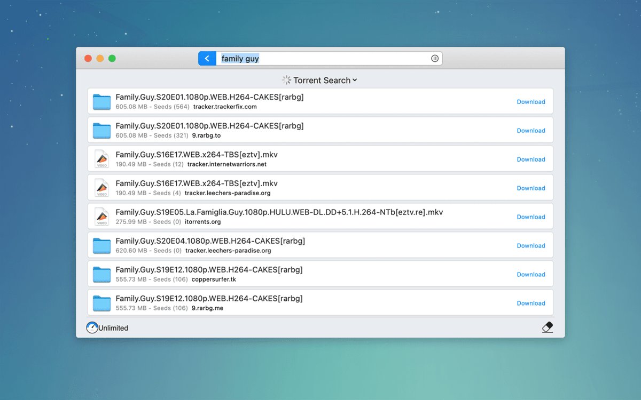
Task: Select the video file icon for the internetwarriors.net result
Action: [x=101, y=159]
